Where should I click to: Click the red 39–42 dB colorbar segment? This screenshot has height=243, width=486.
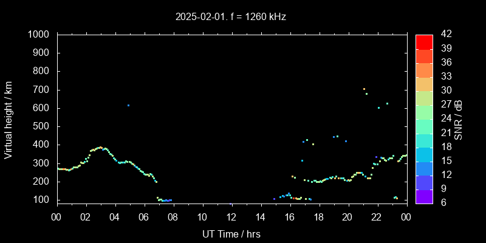coord(424,41)
